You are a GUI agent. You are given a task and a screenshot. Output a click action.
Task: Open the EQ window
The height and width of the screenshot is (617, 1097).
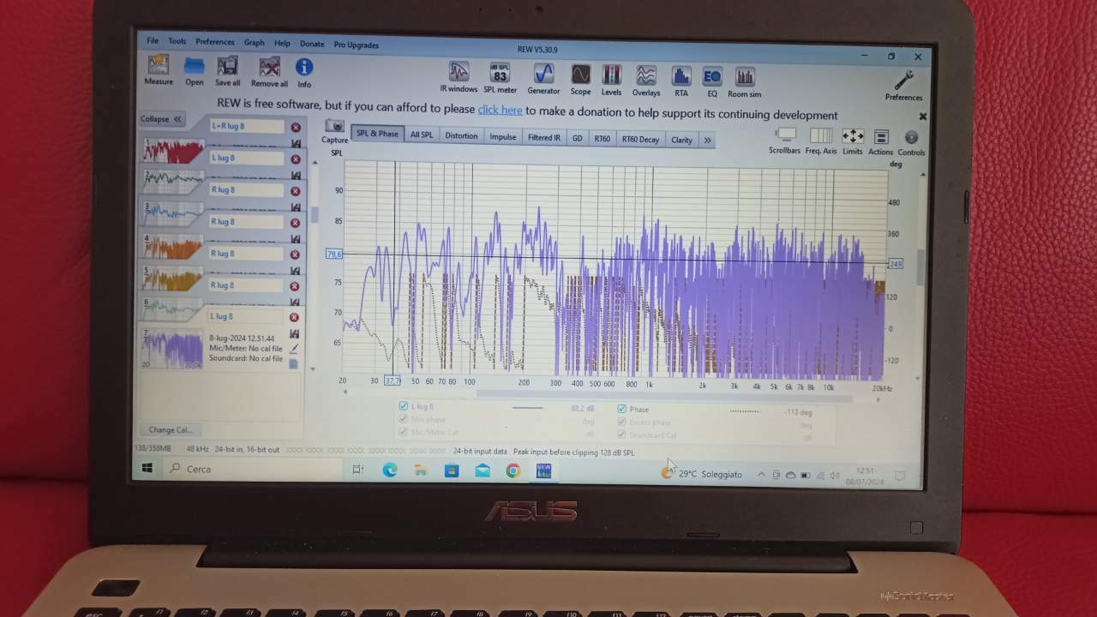[712, 82]
